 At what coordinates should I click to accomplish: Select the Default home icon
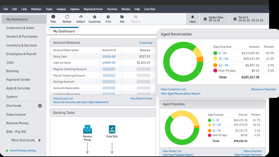tap(81, 17)
